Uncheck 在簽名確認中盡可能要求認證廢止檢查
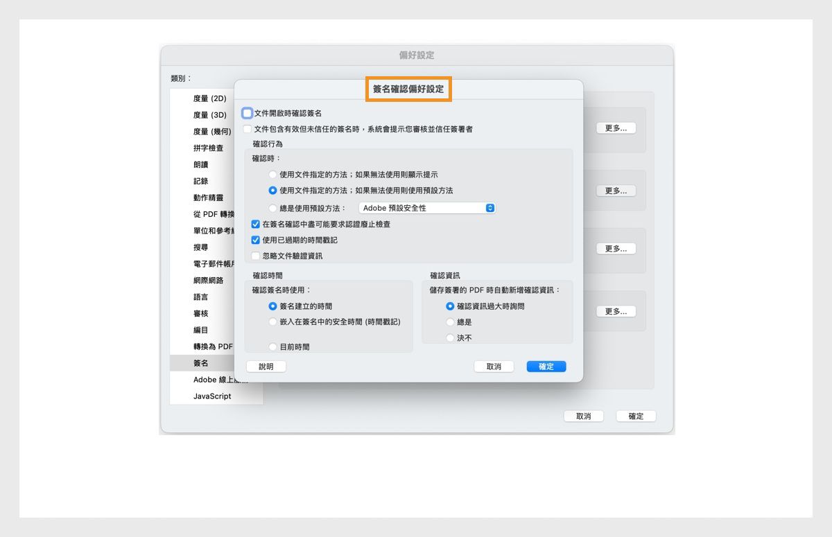Screen dimensions: 832x537 tap(257, 224)
